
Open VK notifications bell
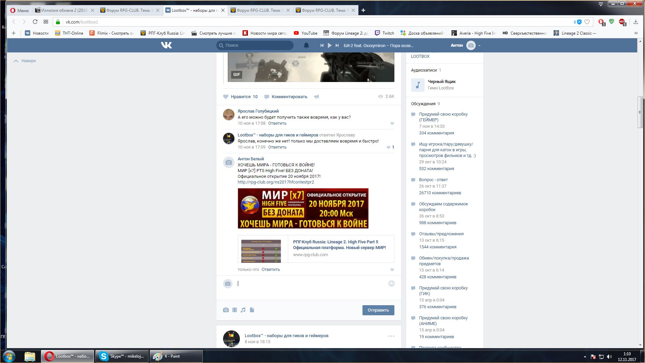click(x=306, y=45)
